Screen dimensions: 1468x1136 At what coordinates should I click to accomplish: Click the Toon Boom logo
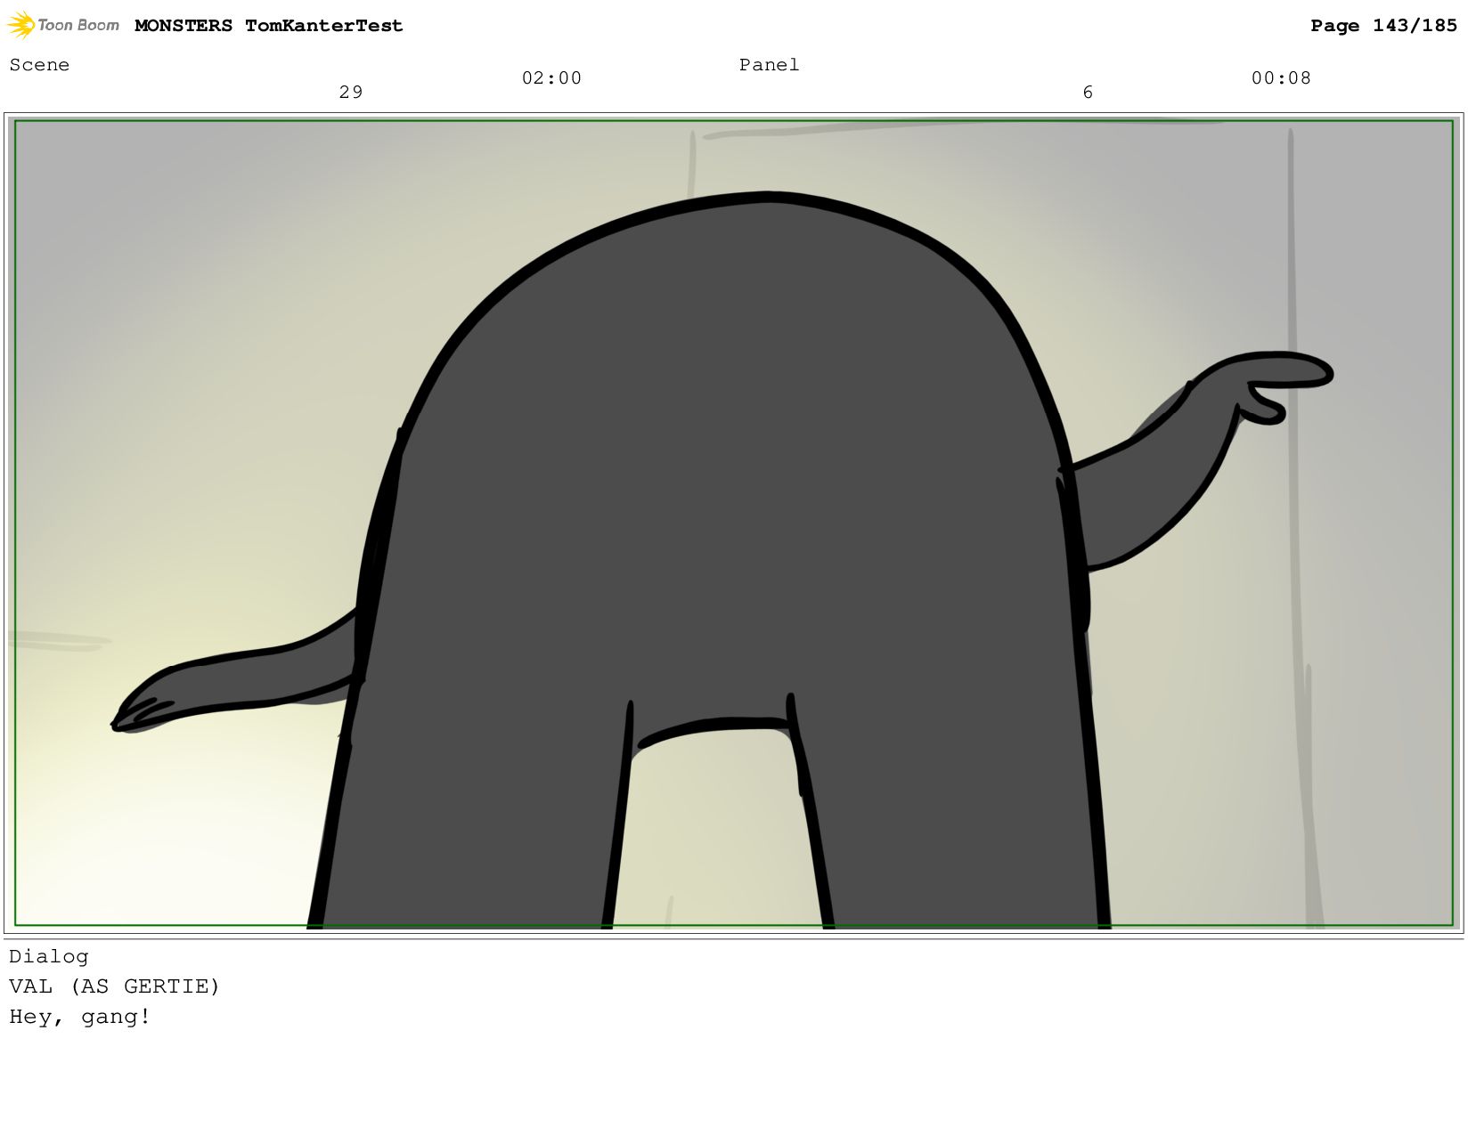tap(63, 25)
